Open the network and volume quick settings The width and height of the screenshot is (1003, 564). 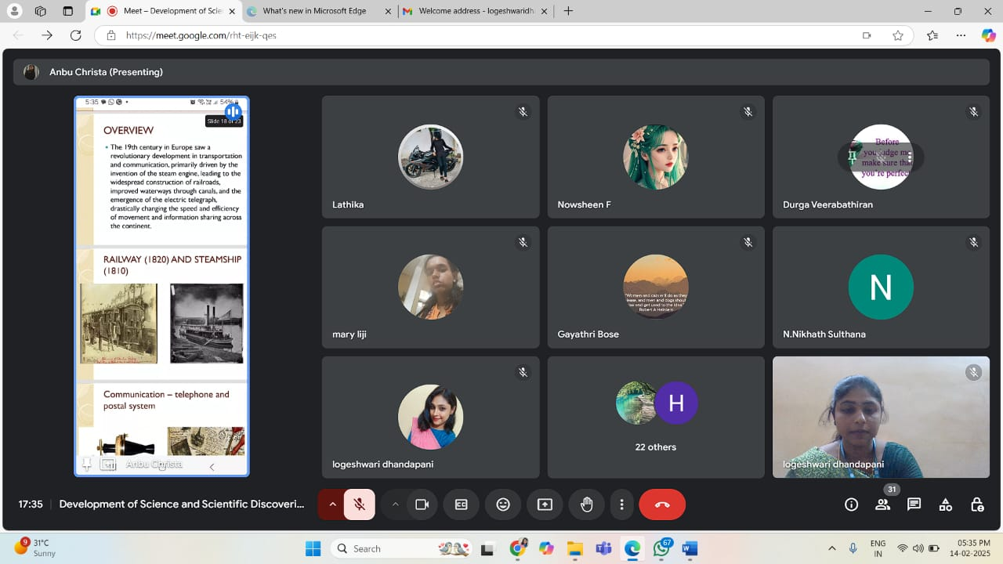coord(918,548)
